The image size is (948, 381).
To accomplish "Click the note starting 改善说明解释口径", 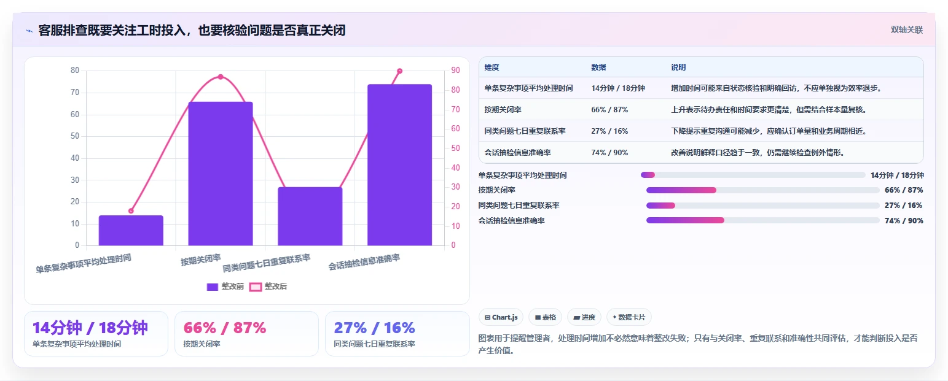I will tap(758, 153).
